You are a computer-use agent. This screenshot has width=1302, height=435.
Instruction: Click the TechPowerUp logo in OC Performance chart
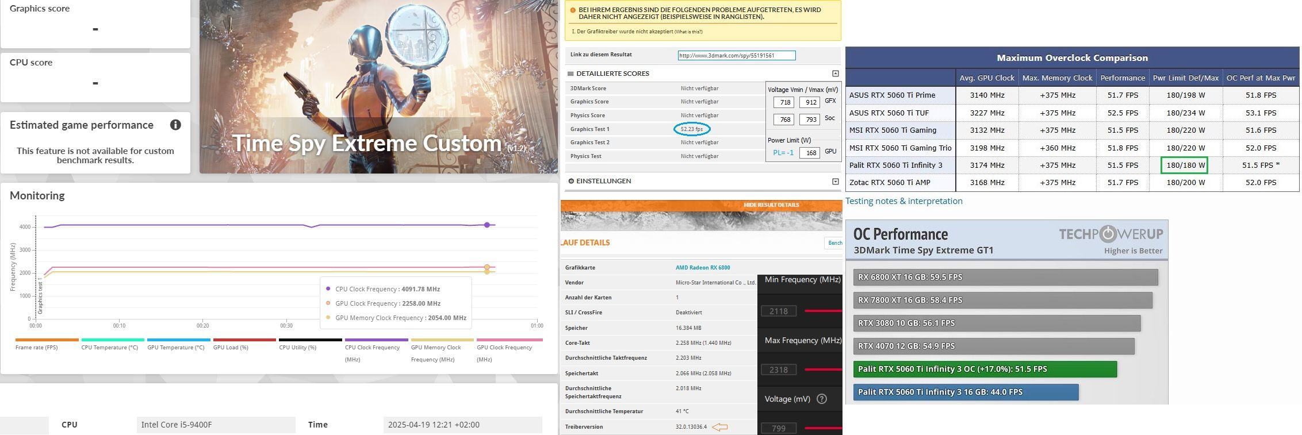(x=1111, y=234)
